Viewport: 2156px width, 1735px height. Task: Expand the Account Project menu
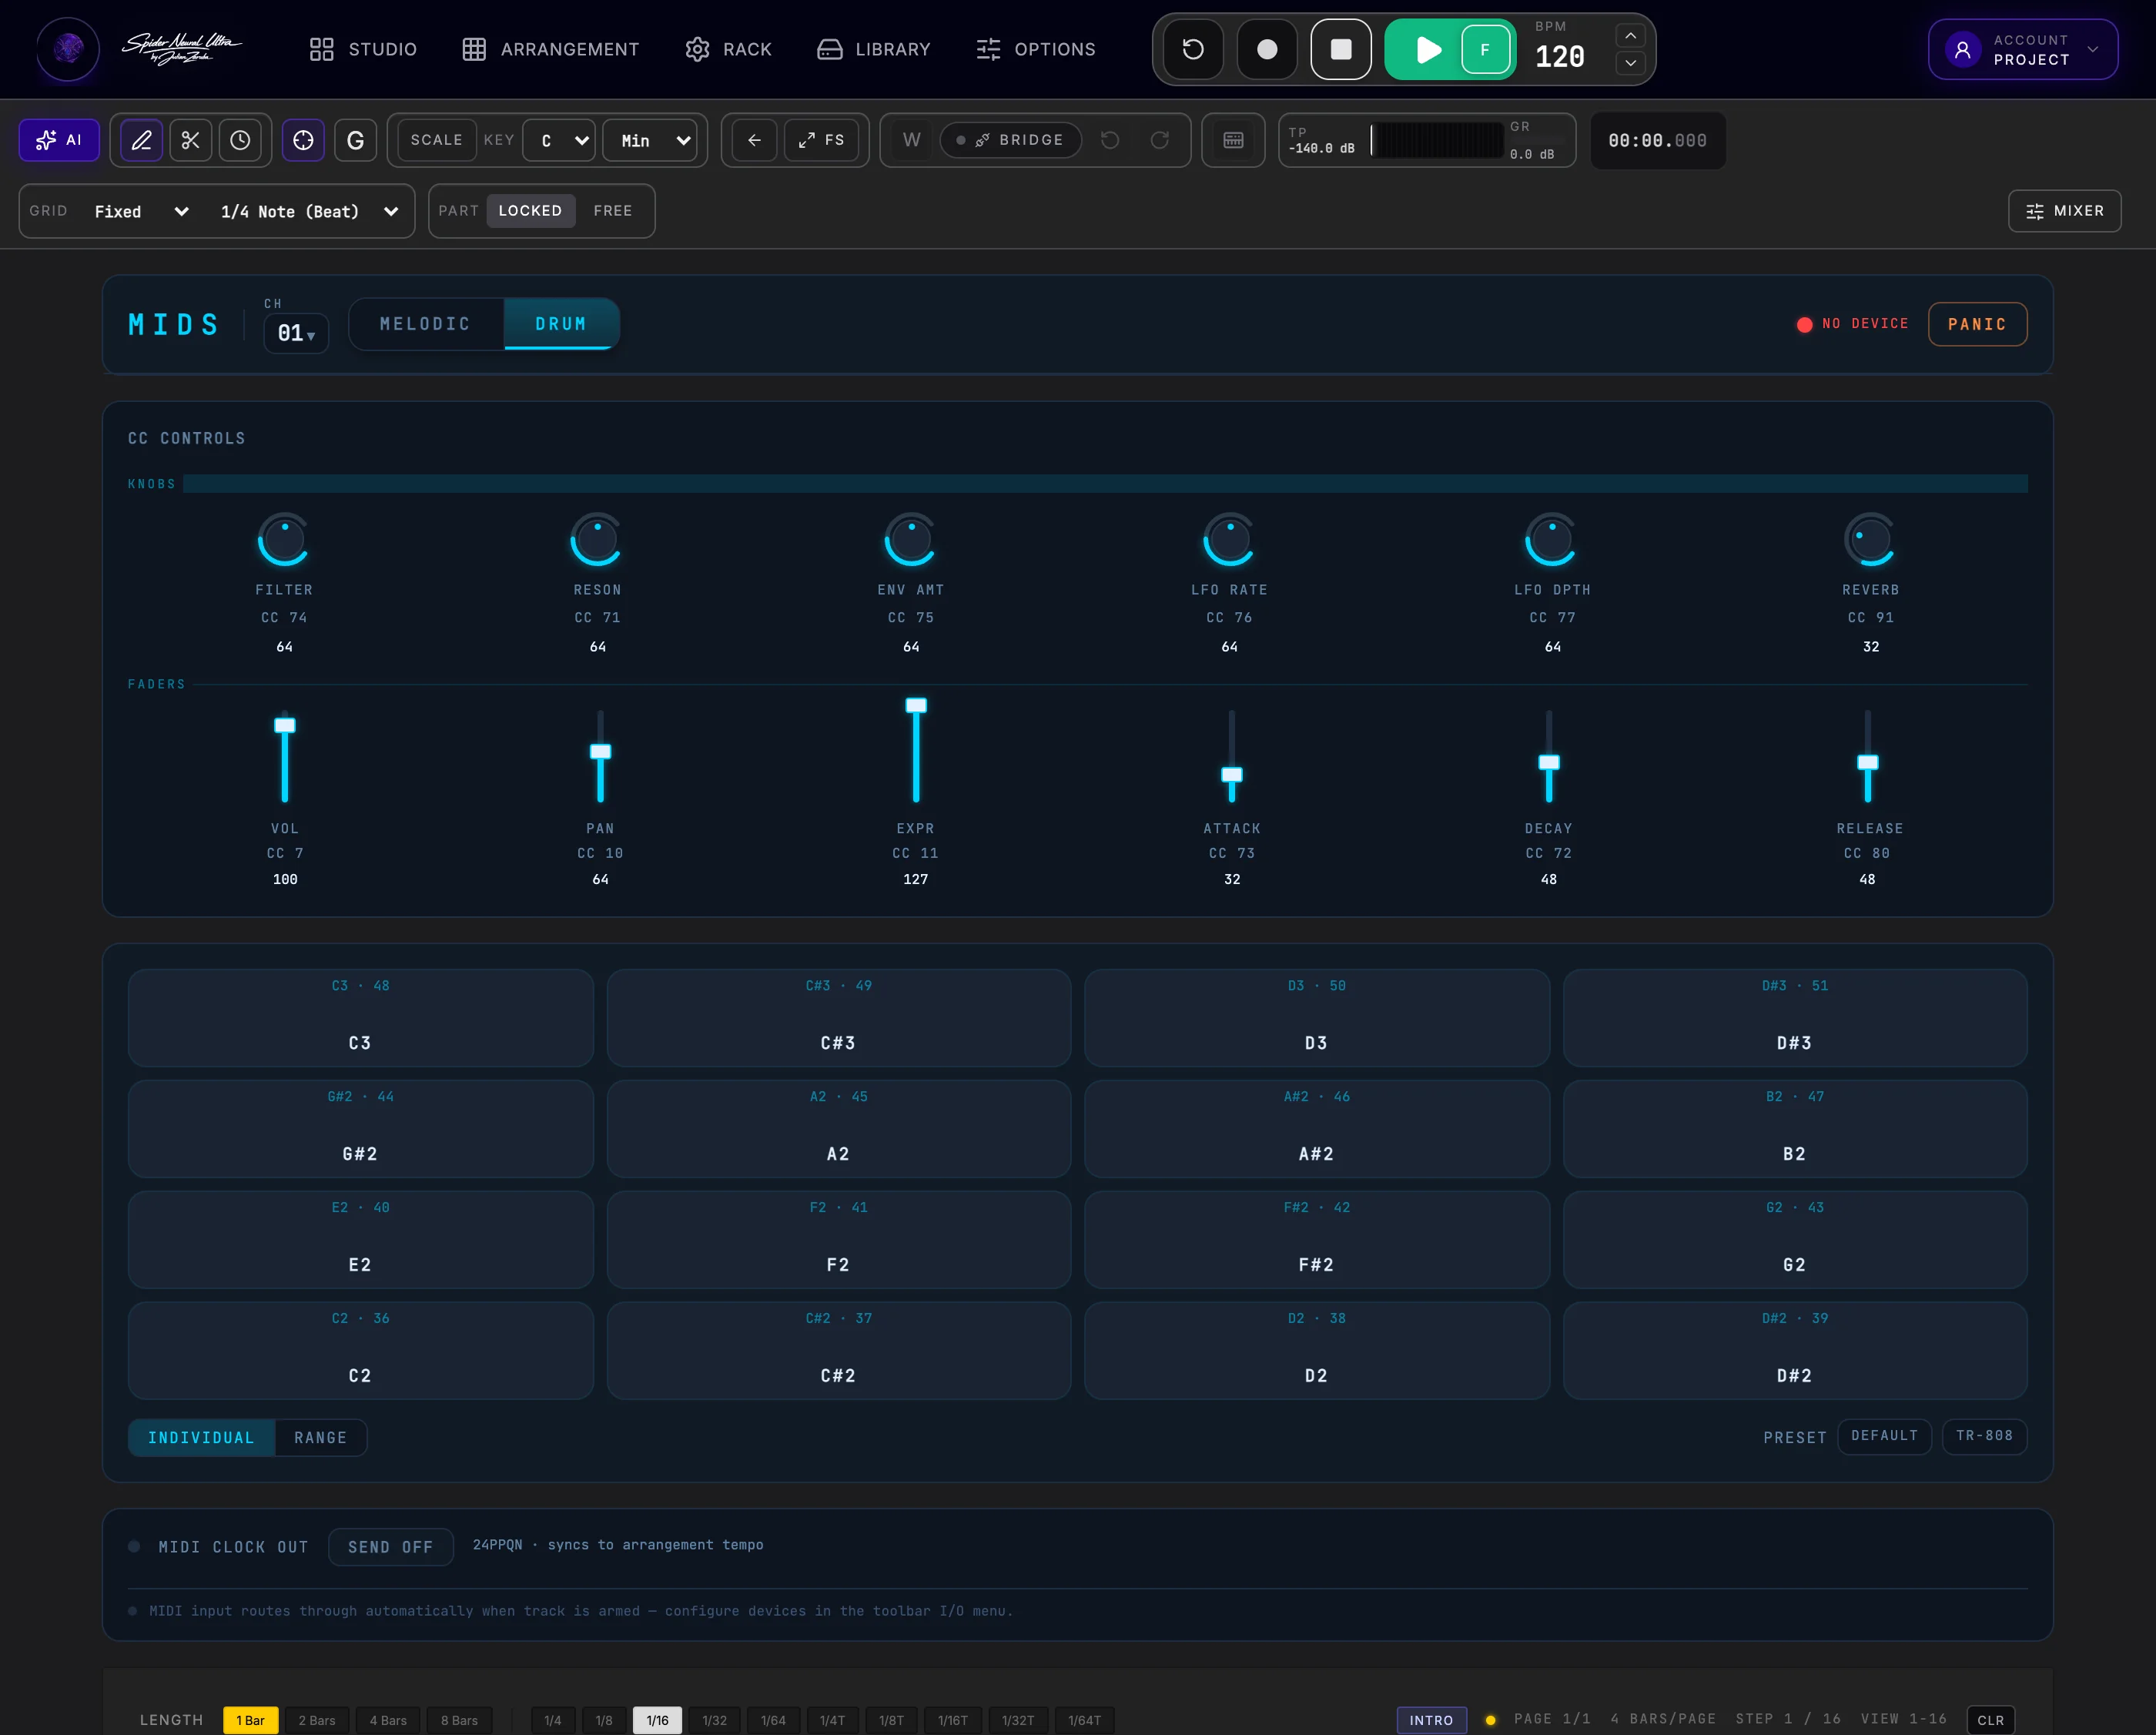(2023, 49)
